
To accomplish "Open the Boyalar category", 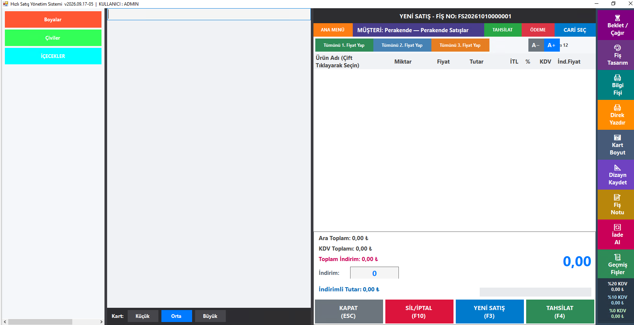I will 53,19.
